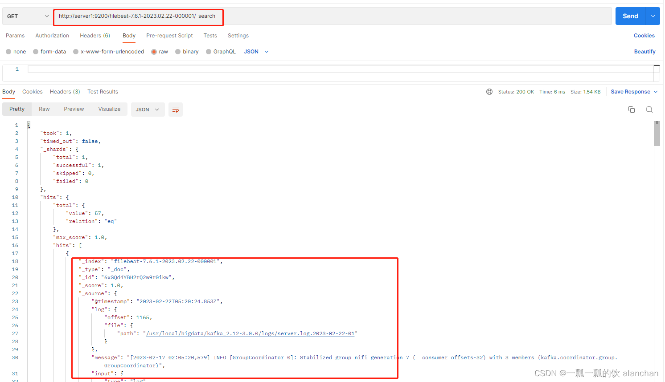Click the globe network details icon

pyautogui.click(x=489, y=92)
